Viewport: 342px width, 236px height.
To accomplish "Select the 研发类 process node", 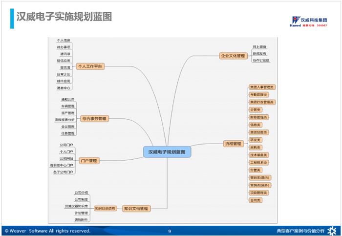I will tap(256, 140).
